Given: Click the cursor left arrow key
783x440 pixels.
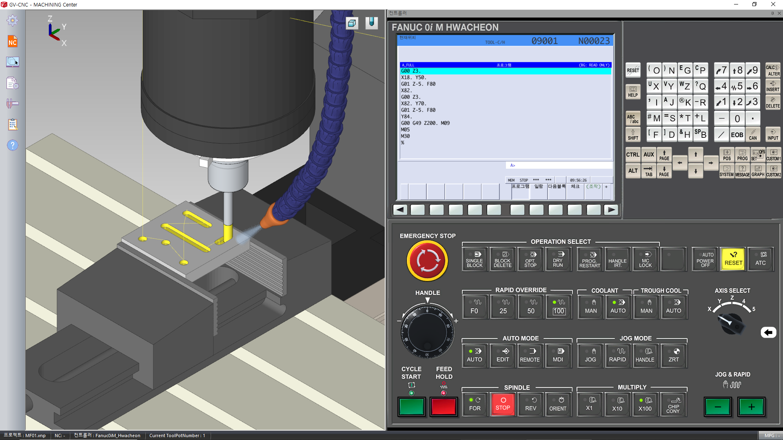Looking at the screenshot, I should (680, 163).
